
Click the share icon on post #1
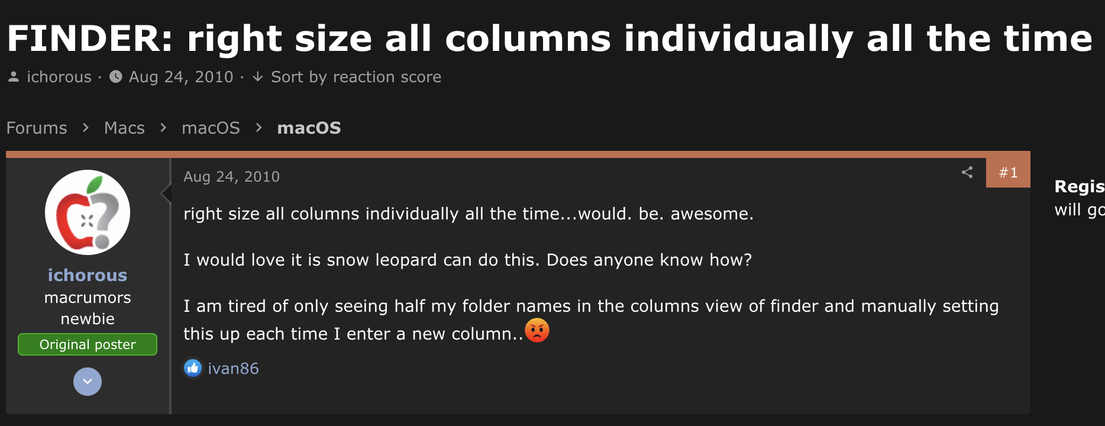967,172
